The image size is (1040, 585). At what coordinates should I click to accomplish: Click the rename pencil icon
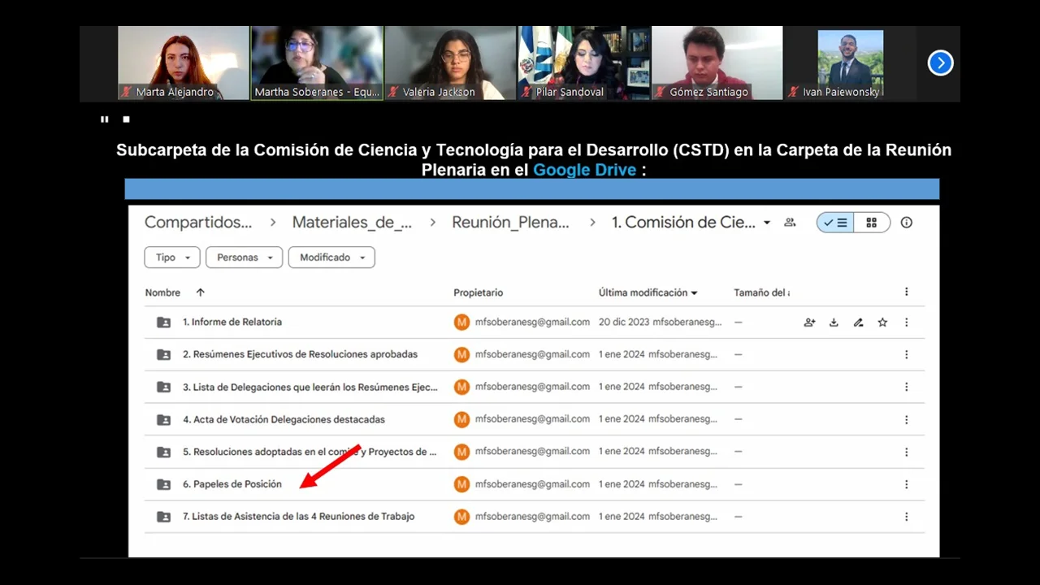click(x=858, y=323)
